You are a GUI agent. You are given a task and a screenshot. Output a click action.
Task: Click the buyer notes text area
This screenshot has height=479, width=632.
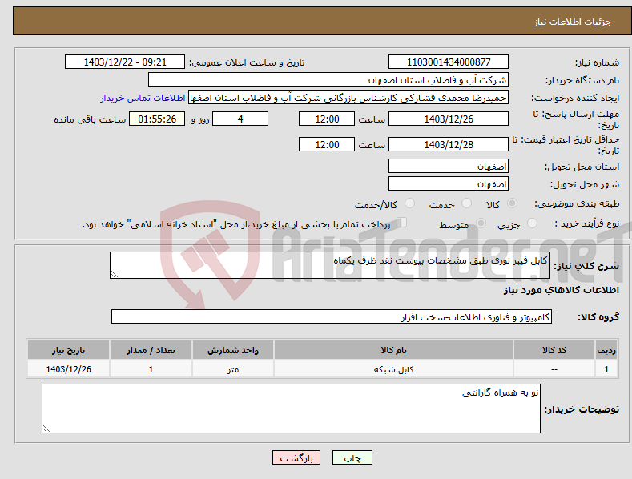(291, 409)
